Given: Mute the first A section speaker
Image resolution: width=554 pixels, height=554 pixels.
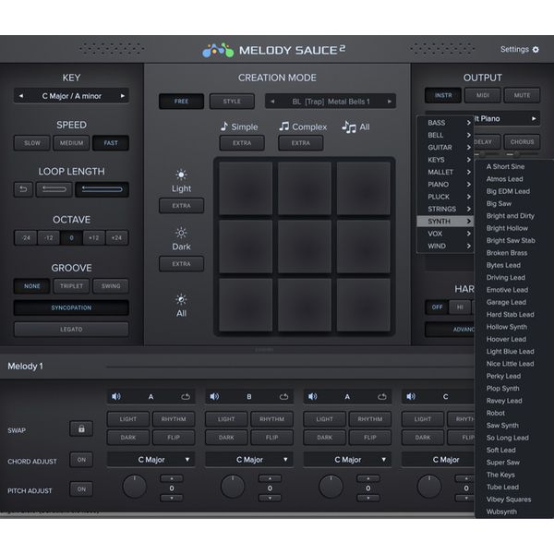Looking at the screenshot, I should [x=116, y=396].
